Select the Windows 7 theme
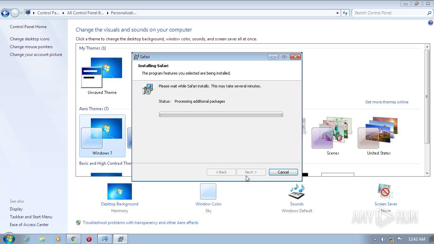 point(102,136)
